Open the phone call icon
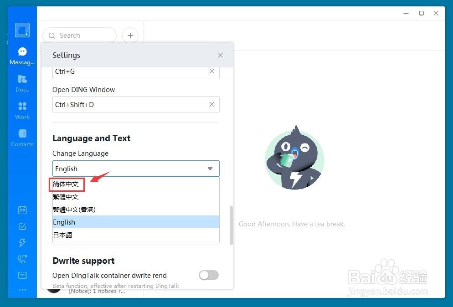Viewport: 453px width, 307px height. pos(22,259)
